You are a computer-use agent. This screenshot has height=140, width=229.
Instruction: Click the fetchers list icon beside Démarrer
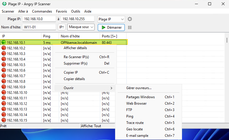click(130, 27)
